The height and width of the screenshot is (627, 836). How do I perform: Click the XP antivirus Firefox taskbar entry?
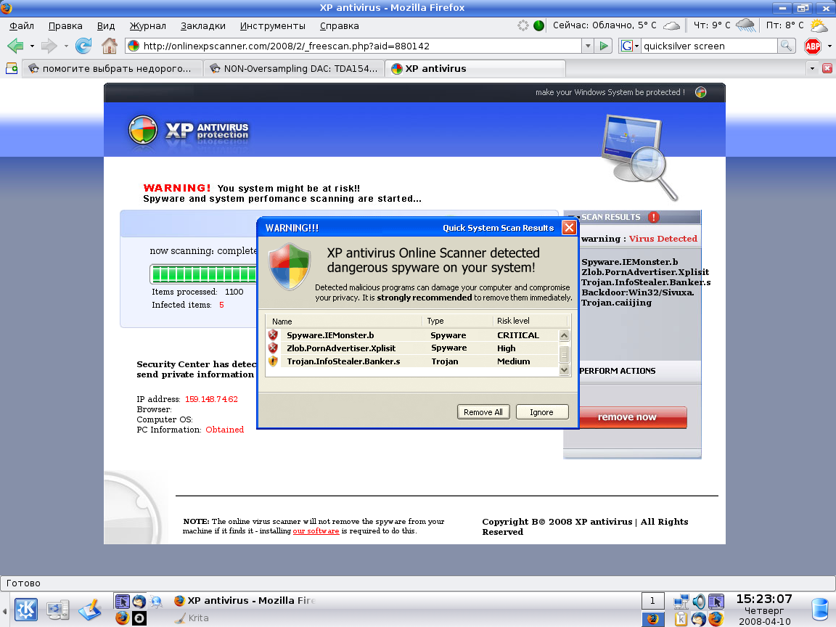(246, 600)
